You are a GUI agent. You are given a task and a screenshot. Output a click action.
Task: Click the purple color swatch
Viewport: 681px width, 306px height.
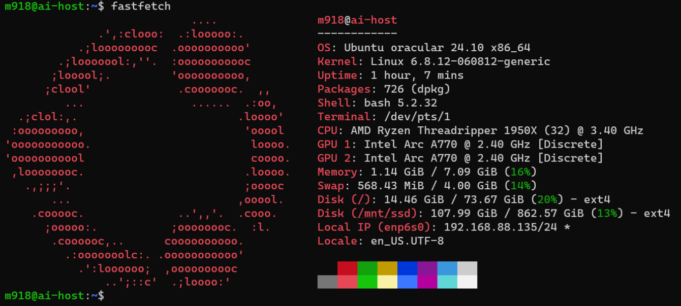(x=427, y=268)
